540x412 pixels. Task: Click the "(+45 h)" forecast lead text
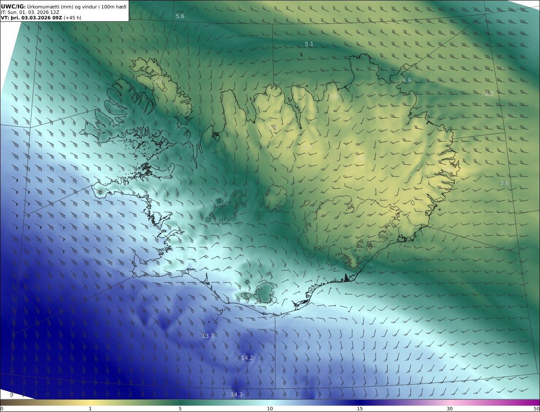[x=73, y=18]
